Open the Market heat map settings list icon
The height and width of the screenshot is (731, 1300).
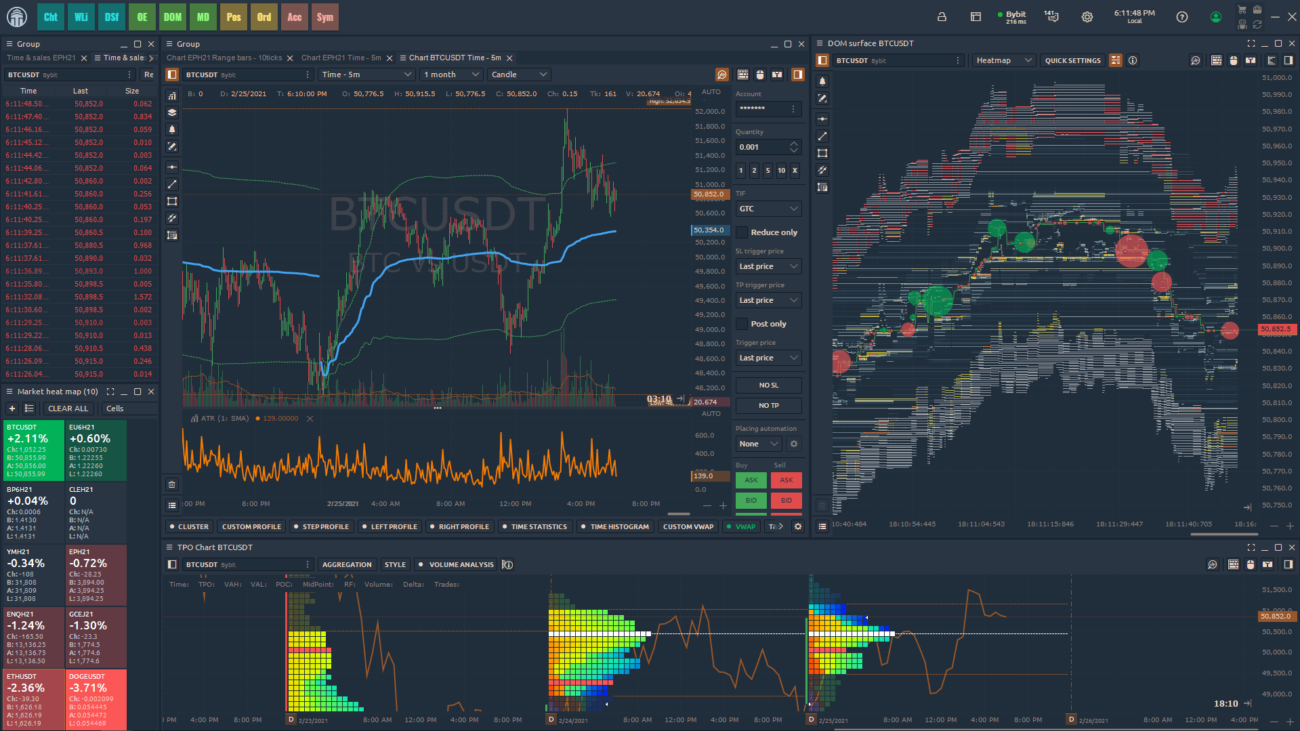(28, 408)
